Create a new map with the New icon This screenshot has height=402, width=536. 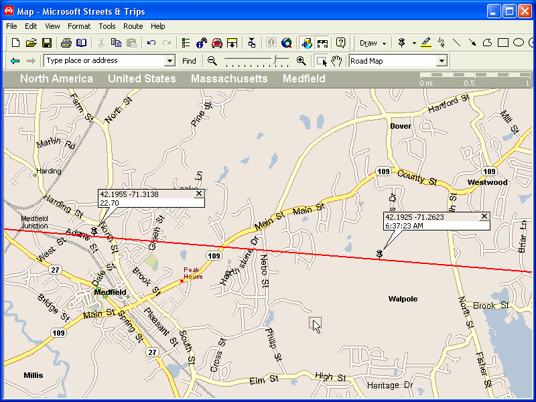tap(15, 43)
